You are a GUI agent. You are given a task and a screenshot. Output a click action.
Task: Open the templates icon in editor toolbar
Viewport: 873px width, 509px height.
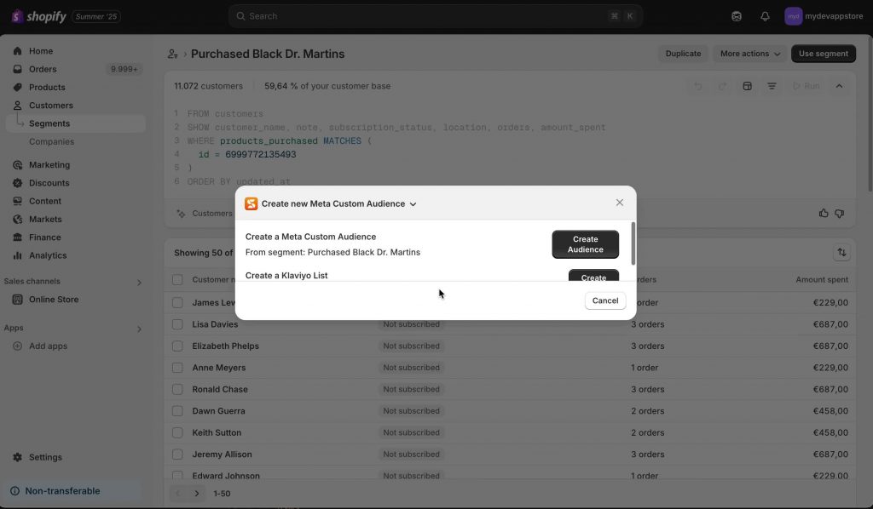[747, 86]
